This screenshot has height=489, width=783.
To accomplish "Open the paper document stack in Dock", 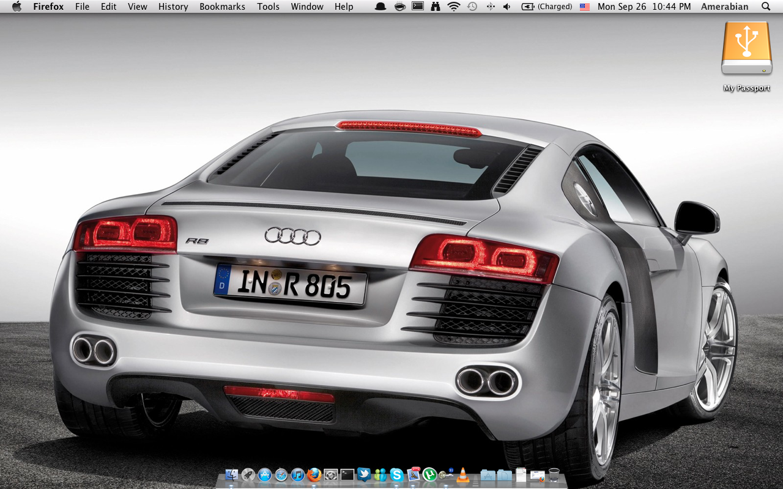I will click(521, 474).
